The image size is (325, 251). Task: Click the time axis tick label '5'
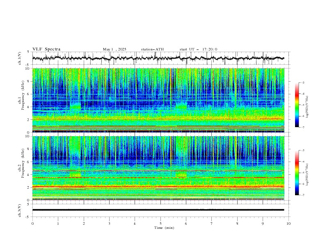160,224
